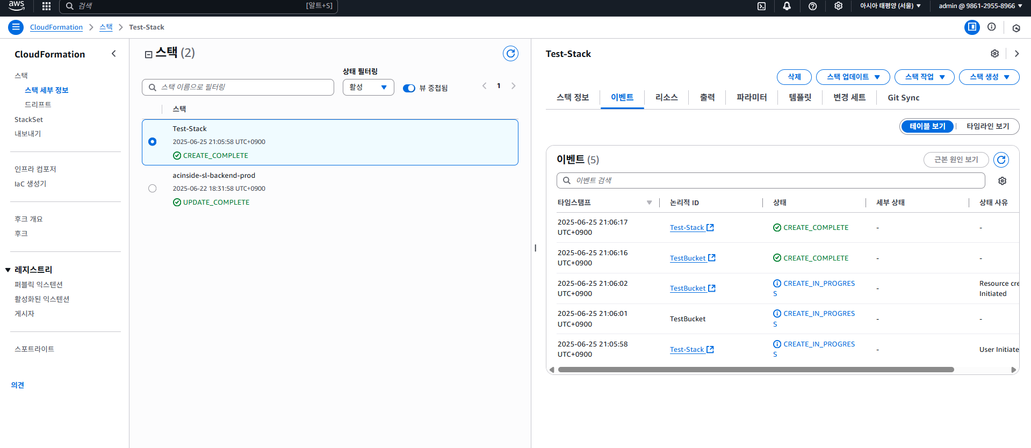This screenshot has width=1031, height=448.
Task: Collapse the registry section in sidebar
Action: coord(8,270)
